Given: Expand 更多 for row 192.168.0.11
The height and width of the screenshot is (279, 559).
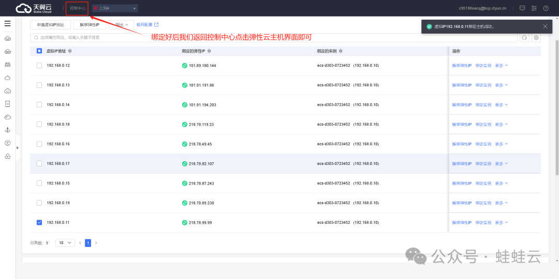Looking at the screenshot, I should [x=501, y=222].
